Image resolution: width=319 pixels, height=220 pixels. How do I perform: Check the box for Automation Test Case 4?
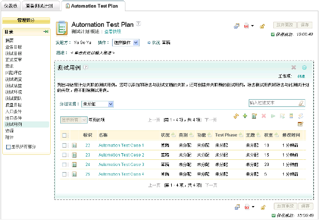64,174
